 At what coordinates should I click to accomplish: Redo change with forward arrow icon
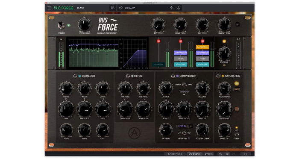[234, 154]
